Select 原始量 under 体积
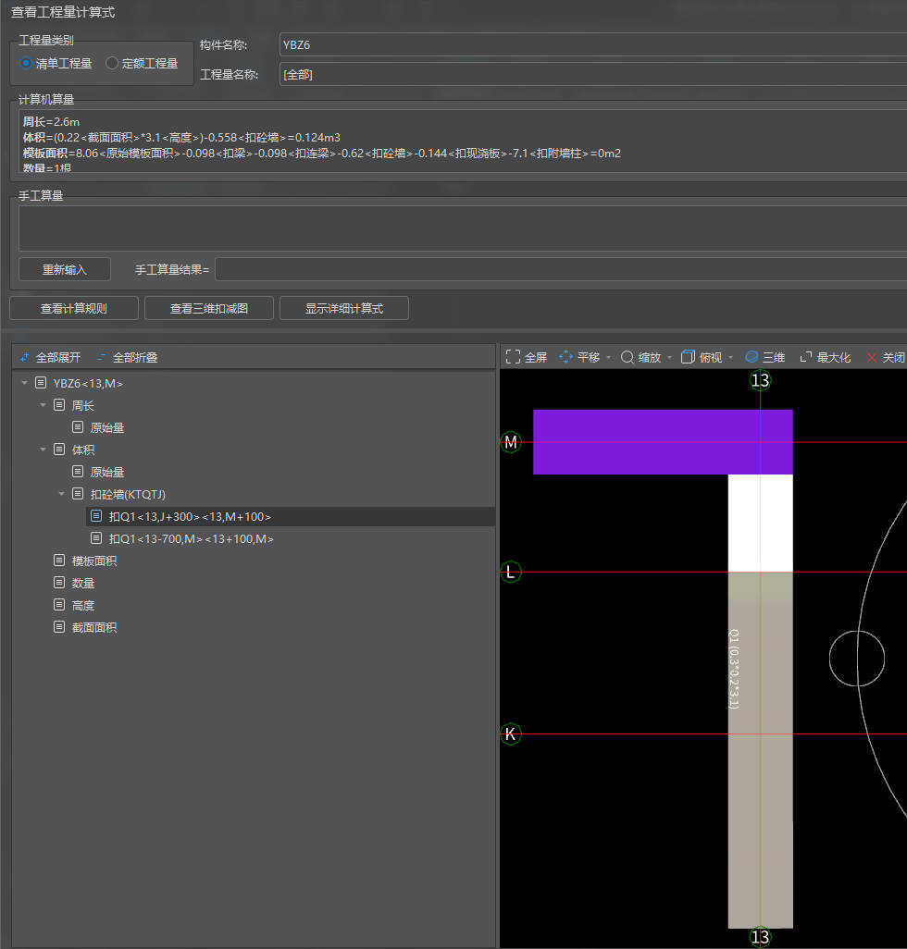907x949 pixels. [x=107, y=472]
